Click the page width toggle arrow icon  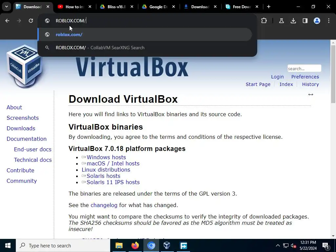(x=310, y=94)
